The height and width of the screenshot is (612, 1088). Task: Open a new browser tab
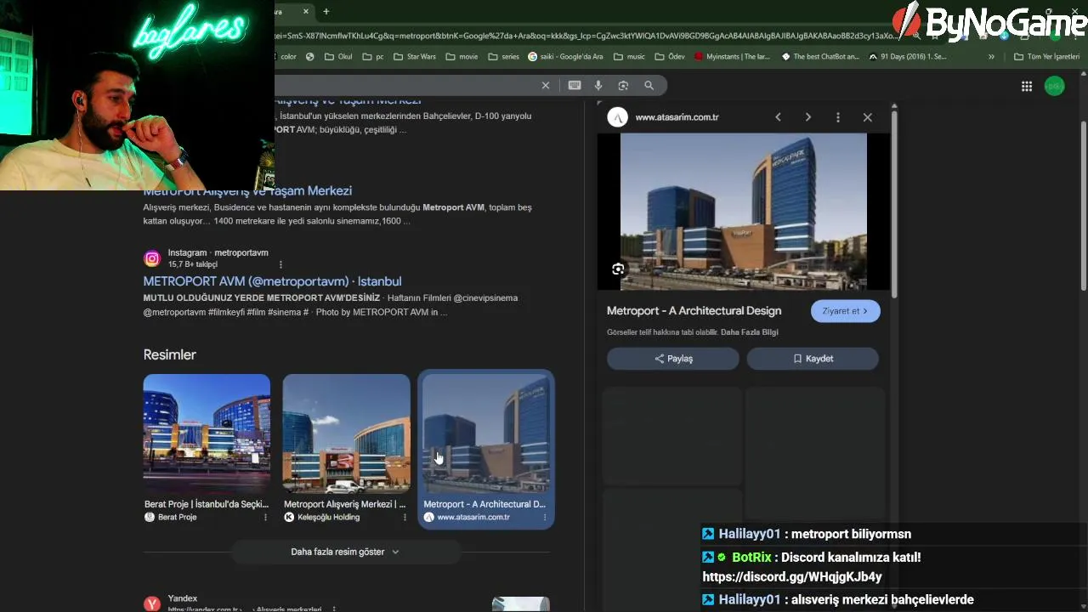(x=326, y=12)
